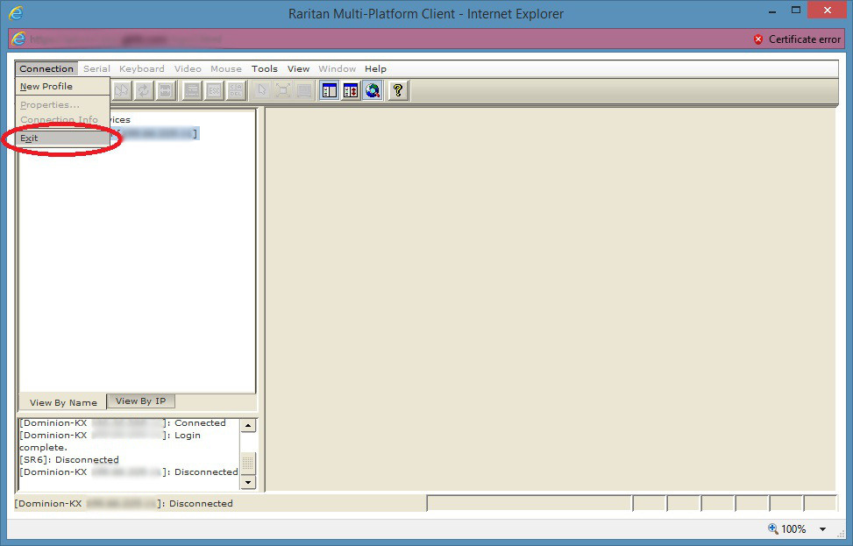Close the Raritan Multi-Platform Client window
853x546 pixels.
828,10
